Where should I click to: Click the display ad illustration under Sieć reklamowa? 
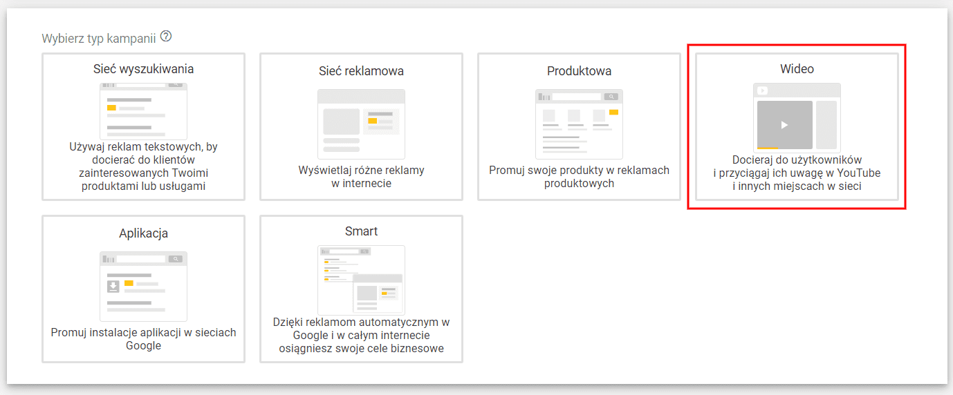point(361,124)
